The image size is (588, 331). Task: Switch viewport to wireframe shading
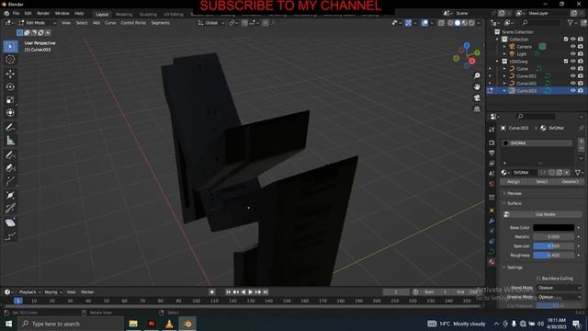[x=450, y=23]
